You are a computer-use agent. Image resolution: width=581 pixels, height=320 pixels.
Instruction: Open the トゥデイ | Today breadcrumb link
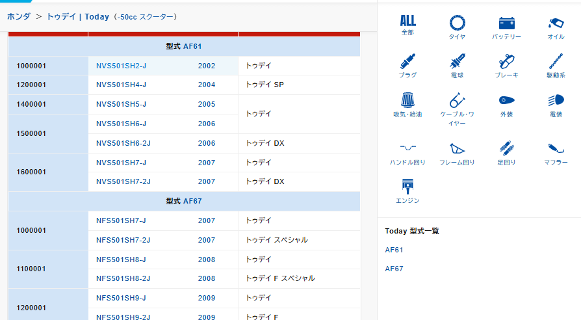(78, 17)
